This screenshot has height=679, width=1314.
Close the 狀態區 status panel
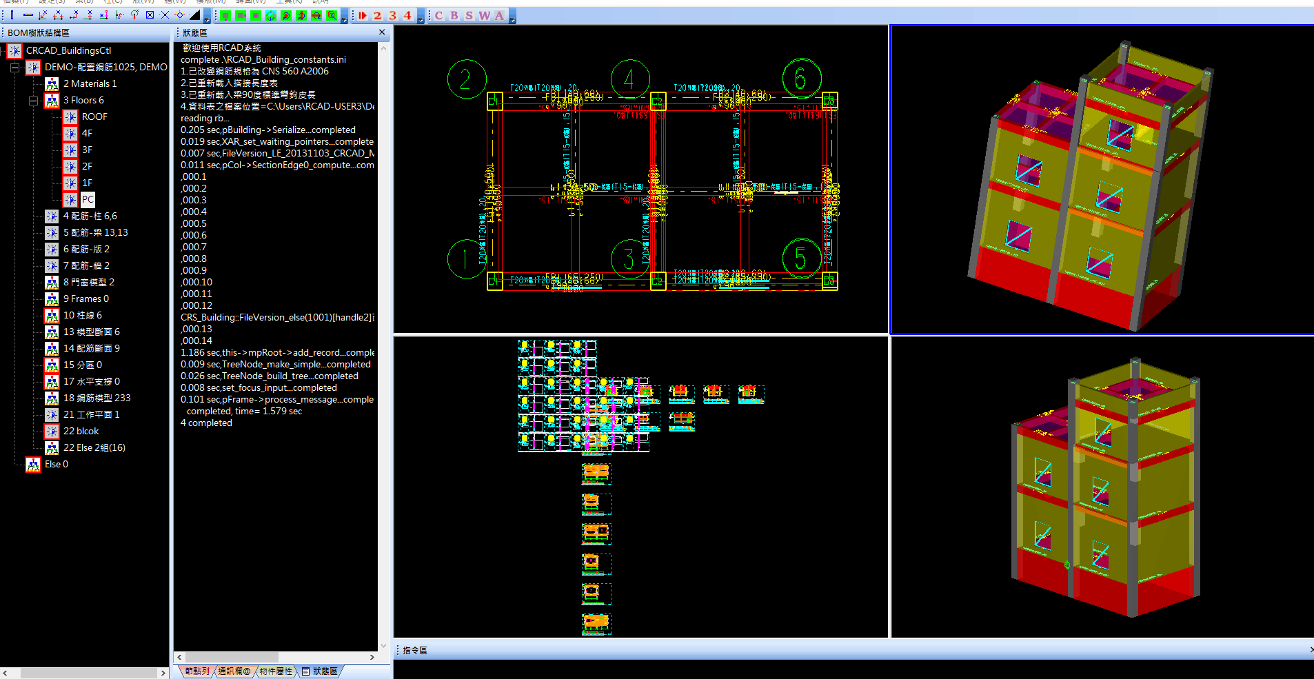point(382,32)
